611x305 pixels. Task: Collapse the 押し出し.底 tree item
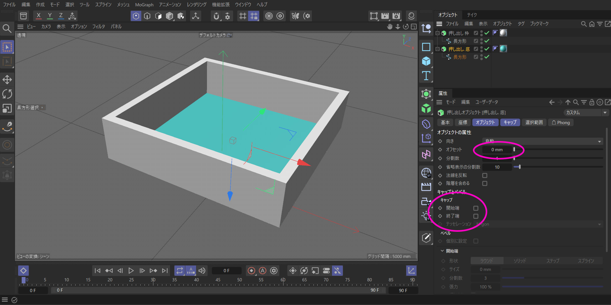[438, 49]
